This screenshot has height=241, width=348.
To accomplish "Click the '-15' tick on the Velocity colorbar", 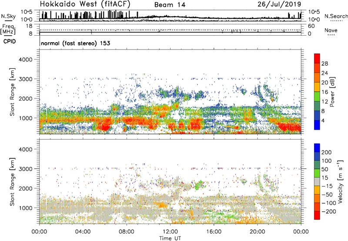I will click(x=327, y=186).
